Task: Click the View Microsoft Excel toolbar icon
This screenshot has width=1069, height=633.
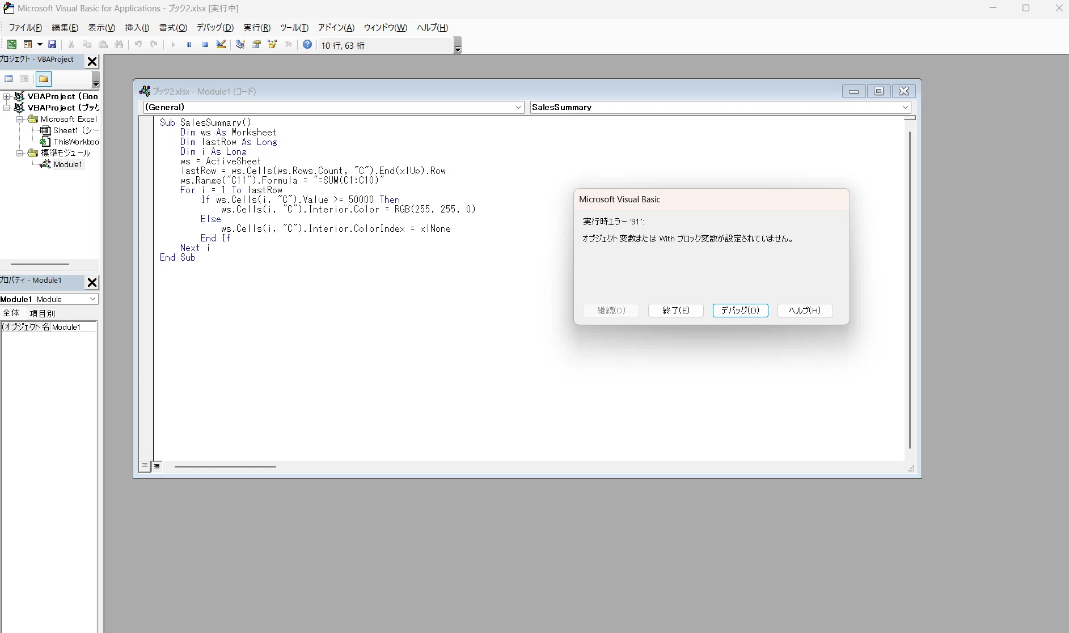Action: click(11, 44)
